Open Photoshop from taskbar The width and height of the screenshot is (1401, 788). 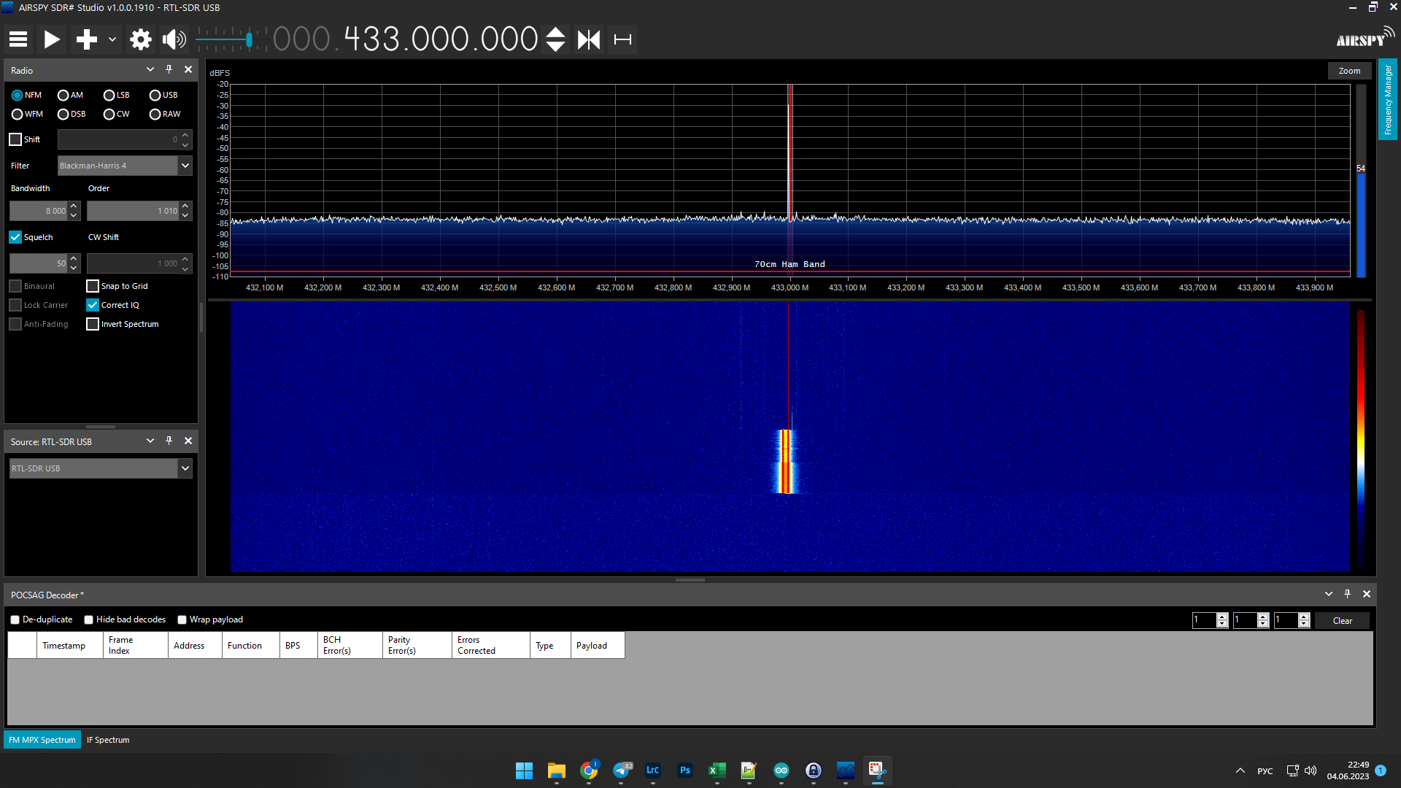pyautogui.click(x=685, y=770)
